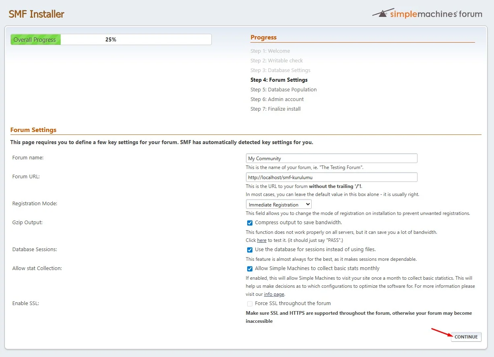Click the Forum URL input field
Viewport: 494px width, 357px height.
tap(331, 177)
